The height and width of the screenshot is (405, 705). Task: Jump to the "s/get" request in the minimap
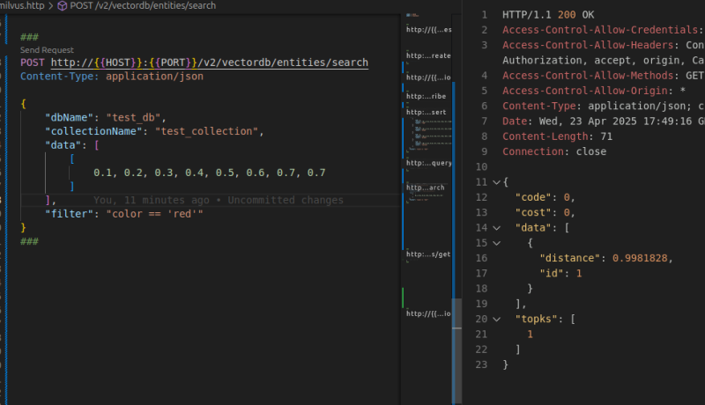click(x=430, y=254)
